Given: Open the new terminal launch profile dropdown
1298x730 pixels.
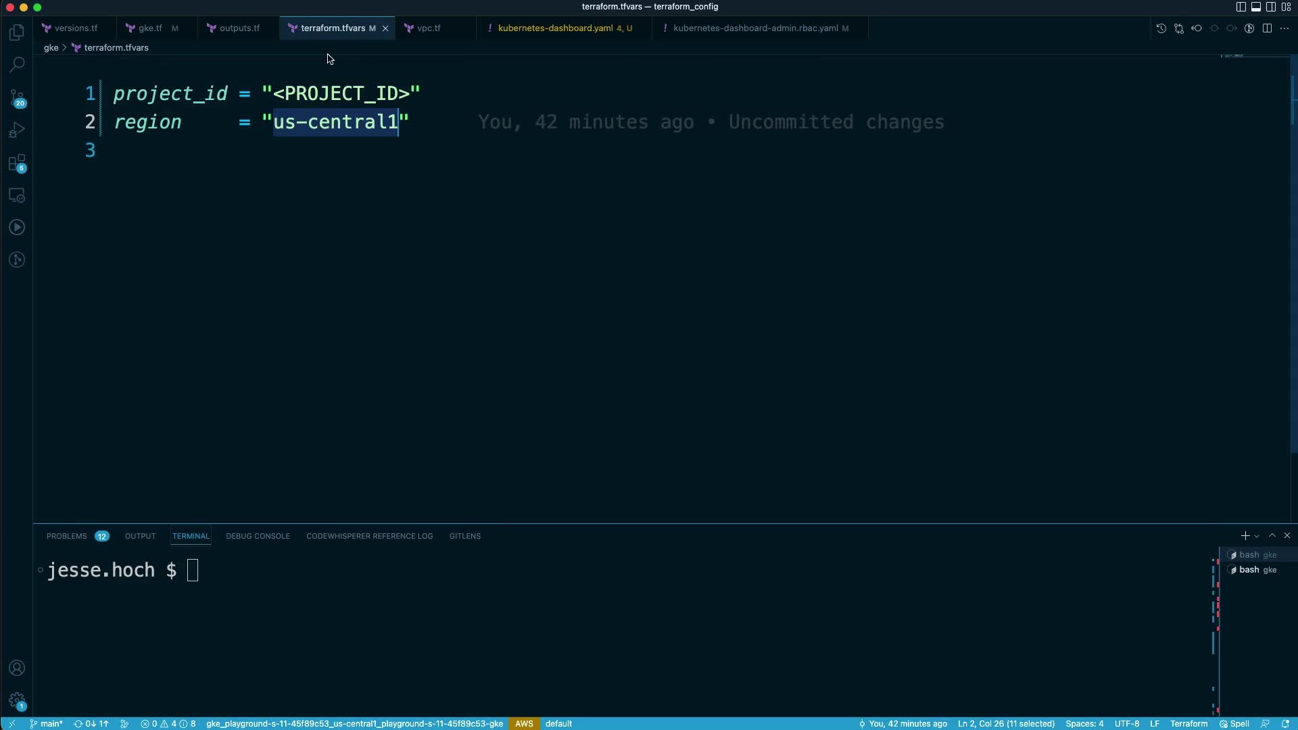Looking at the screenshot, I should point(1257,536).
